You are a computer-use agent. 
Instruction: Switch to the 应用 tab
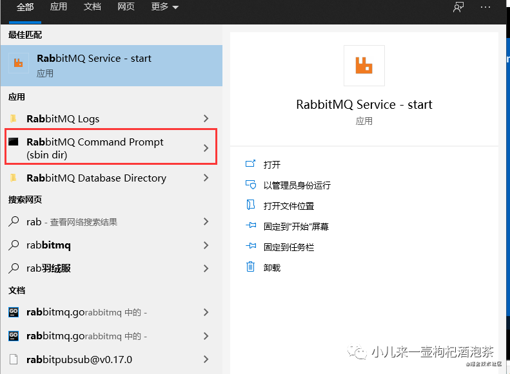[59, 7]
